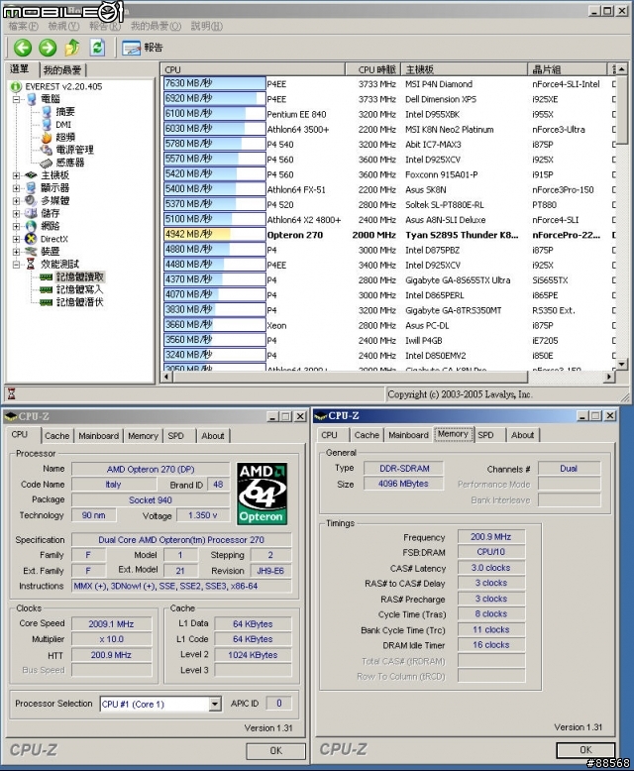Select 記憶體寫入 memory write benchmark
634x771 pixels.
[x=79, y=289]
